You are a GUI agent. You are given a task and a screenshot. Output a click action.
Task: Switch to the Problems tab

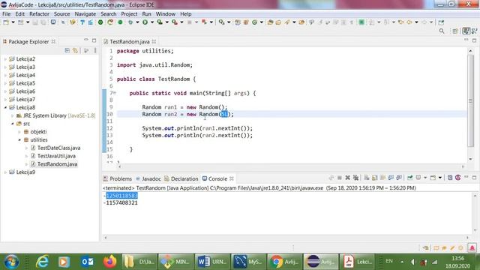coord(118,178)
